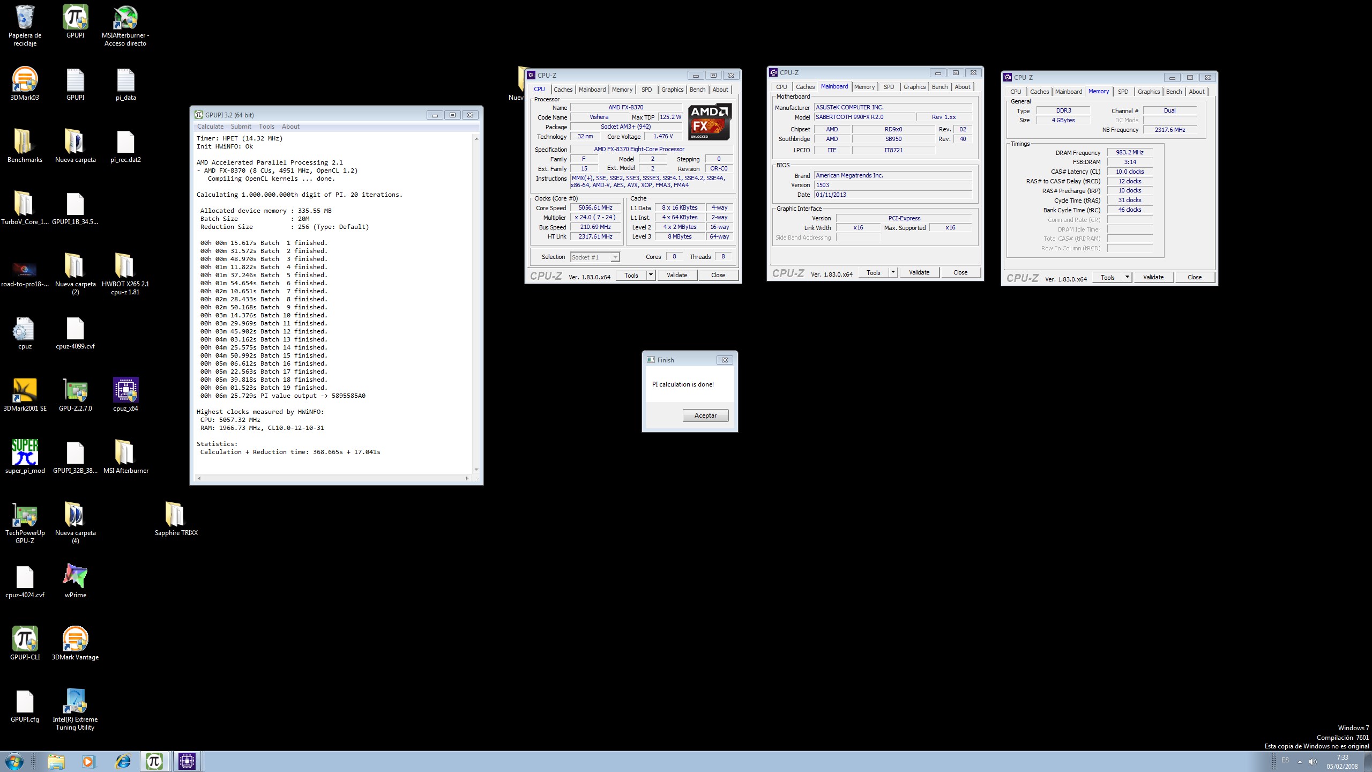Launch wPrime desktop icon
1372x772 pixels.
coord(75,581)
